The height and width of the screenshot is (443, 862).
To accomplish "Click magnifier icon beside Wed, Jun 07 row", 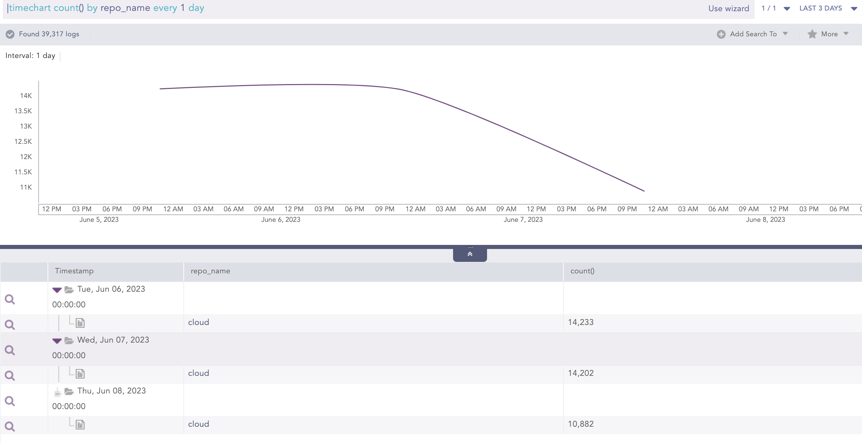I will 10,350.
